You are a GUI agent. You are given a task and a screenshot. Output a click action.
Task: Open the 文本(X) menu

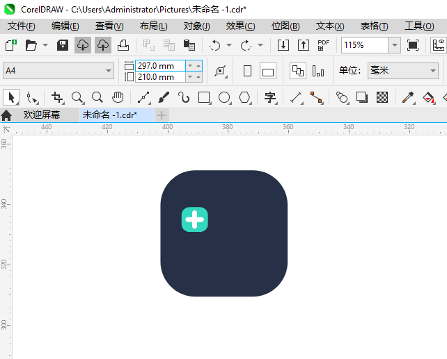(330, 26)
